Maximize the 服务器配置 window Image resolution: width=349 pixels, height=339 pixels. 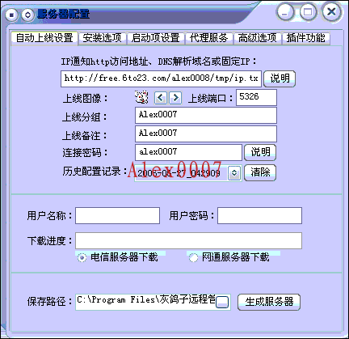tap(308, 12)
